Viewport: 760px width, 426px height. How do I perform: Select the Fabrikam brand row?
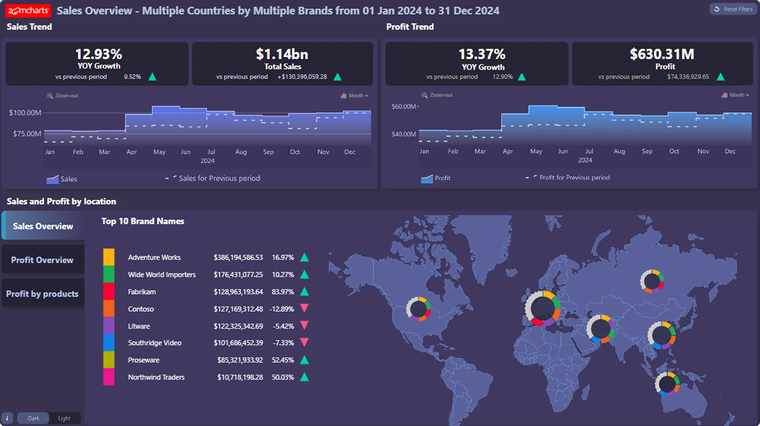(142, 292)
